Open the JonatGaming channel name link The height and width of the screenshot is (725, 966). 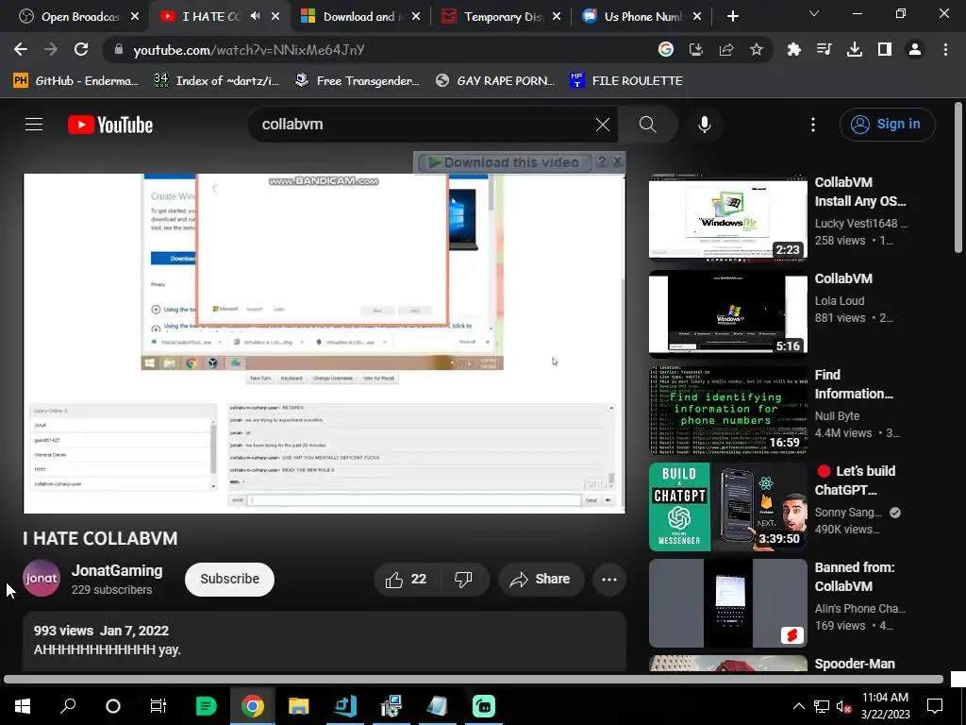tap(117, 571)
